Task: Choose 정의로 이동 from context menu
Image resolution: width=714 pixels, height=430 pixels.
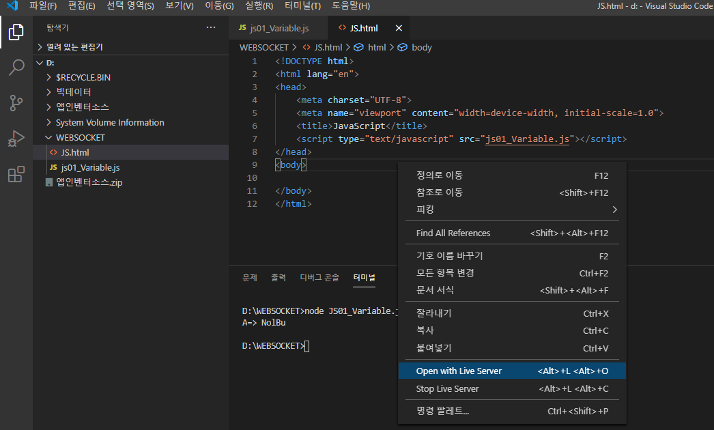Action: coord(512,175)
